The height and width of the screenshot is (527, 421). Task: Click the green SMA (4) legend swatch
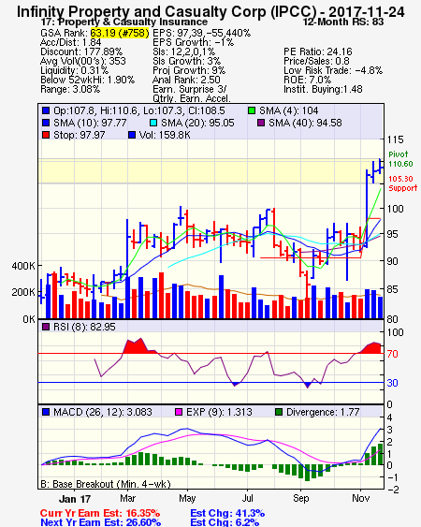pyautogui.click(x=252, y=110)
